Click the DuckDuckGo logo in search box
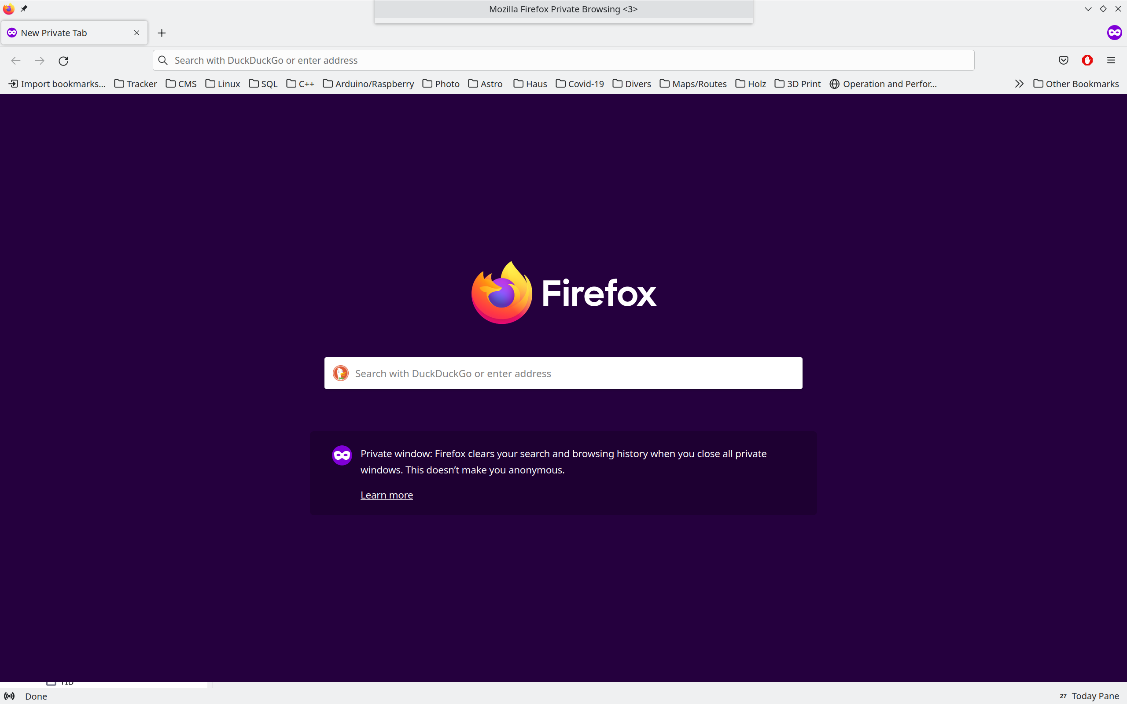 (x=340, y=373)
